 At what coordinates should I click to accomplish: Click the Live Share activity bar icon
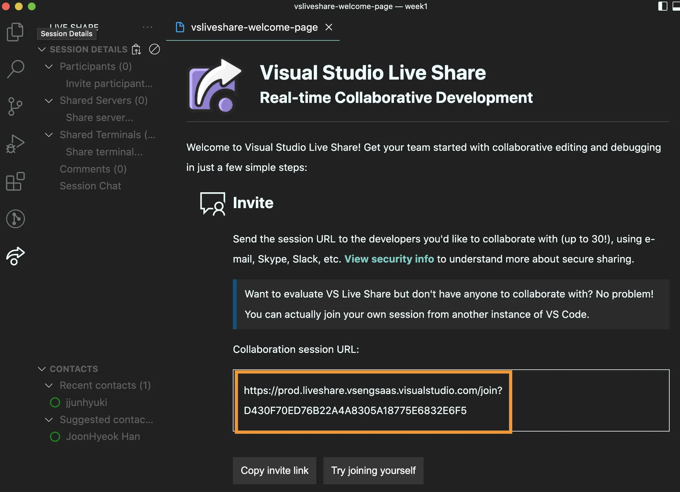[x=15, y=256]
